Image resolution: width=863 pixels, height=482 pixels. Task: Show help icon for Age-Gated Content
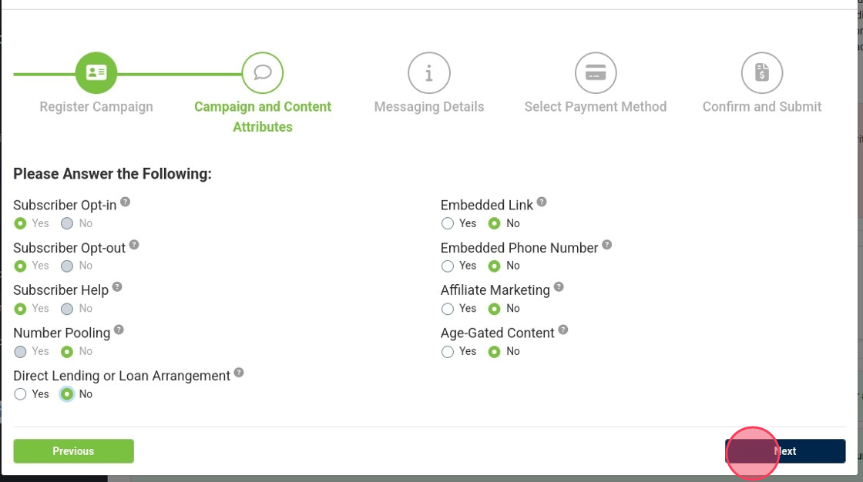tap(563, 330)
